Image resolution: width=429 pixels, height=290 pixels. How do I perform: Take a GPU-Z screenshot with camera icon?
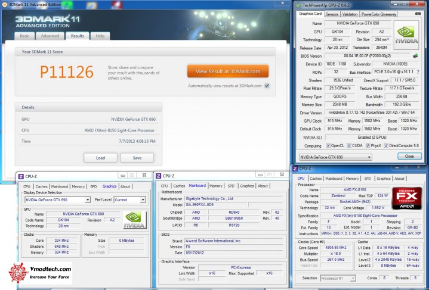[x=418, y=13]
